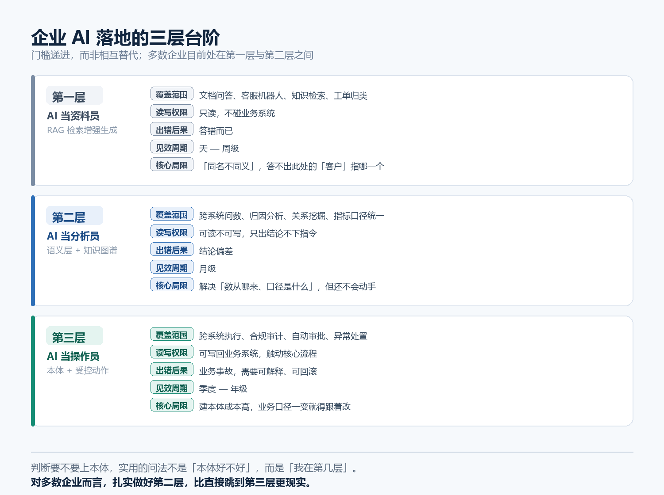Click the 见效周期 tag beside 月级

pos(172,267)
